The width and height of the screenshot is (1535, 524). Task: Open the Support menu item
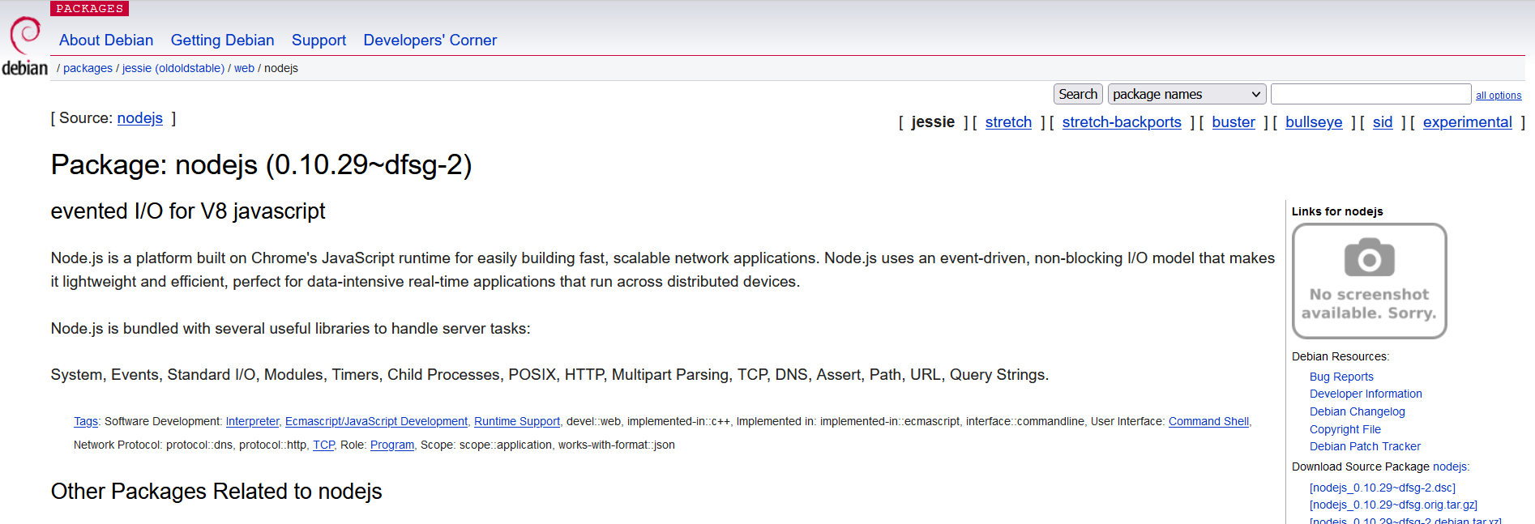click(319, 40)
